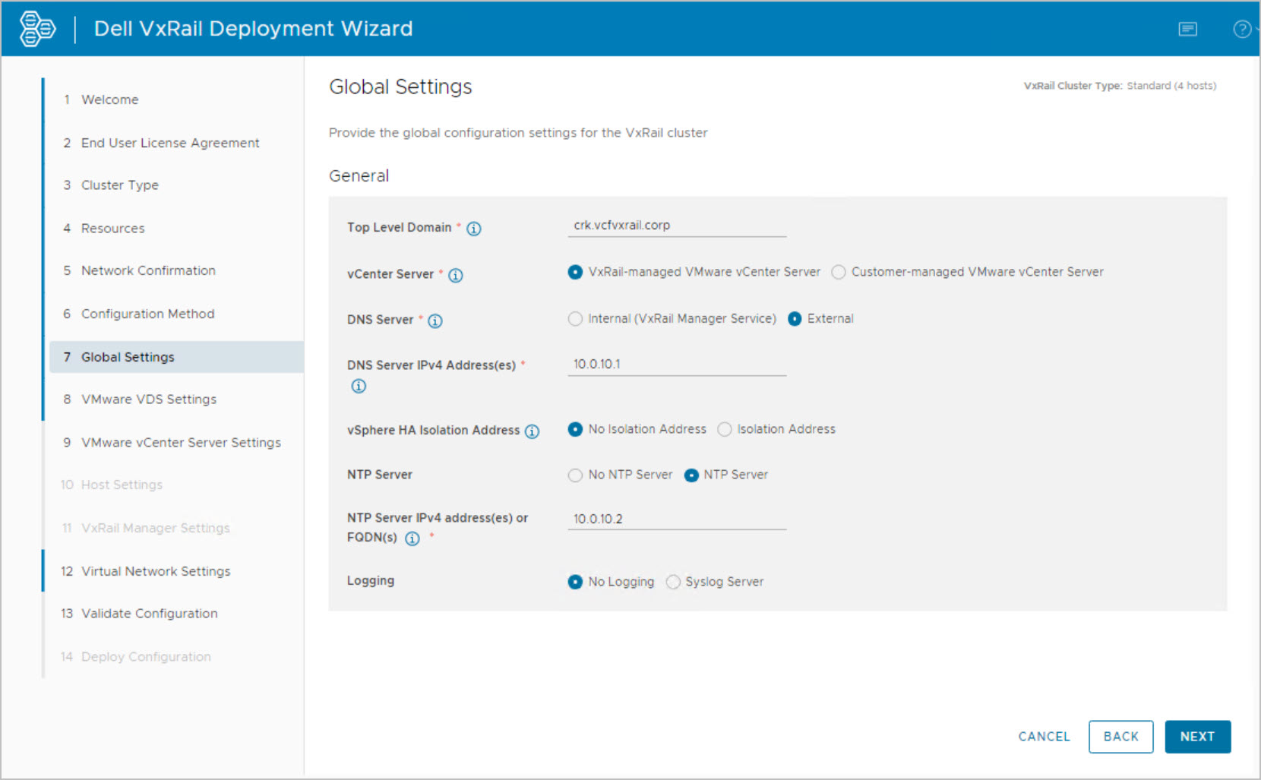
Task: Click info icon next to DNS Server
Action: (435, 321)
